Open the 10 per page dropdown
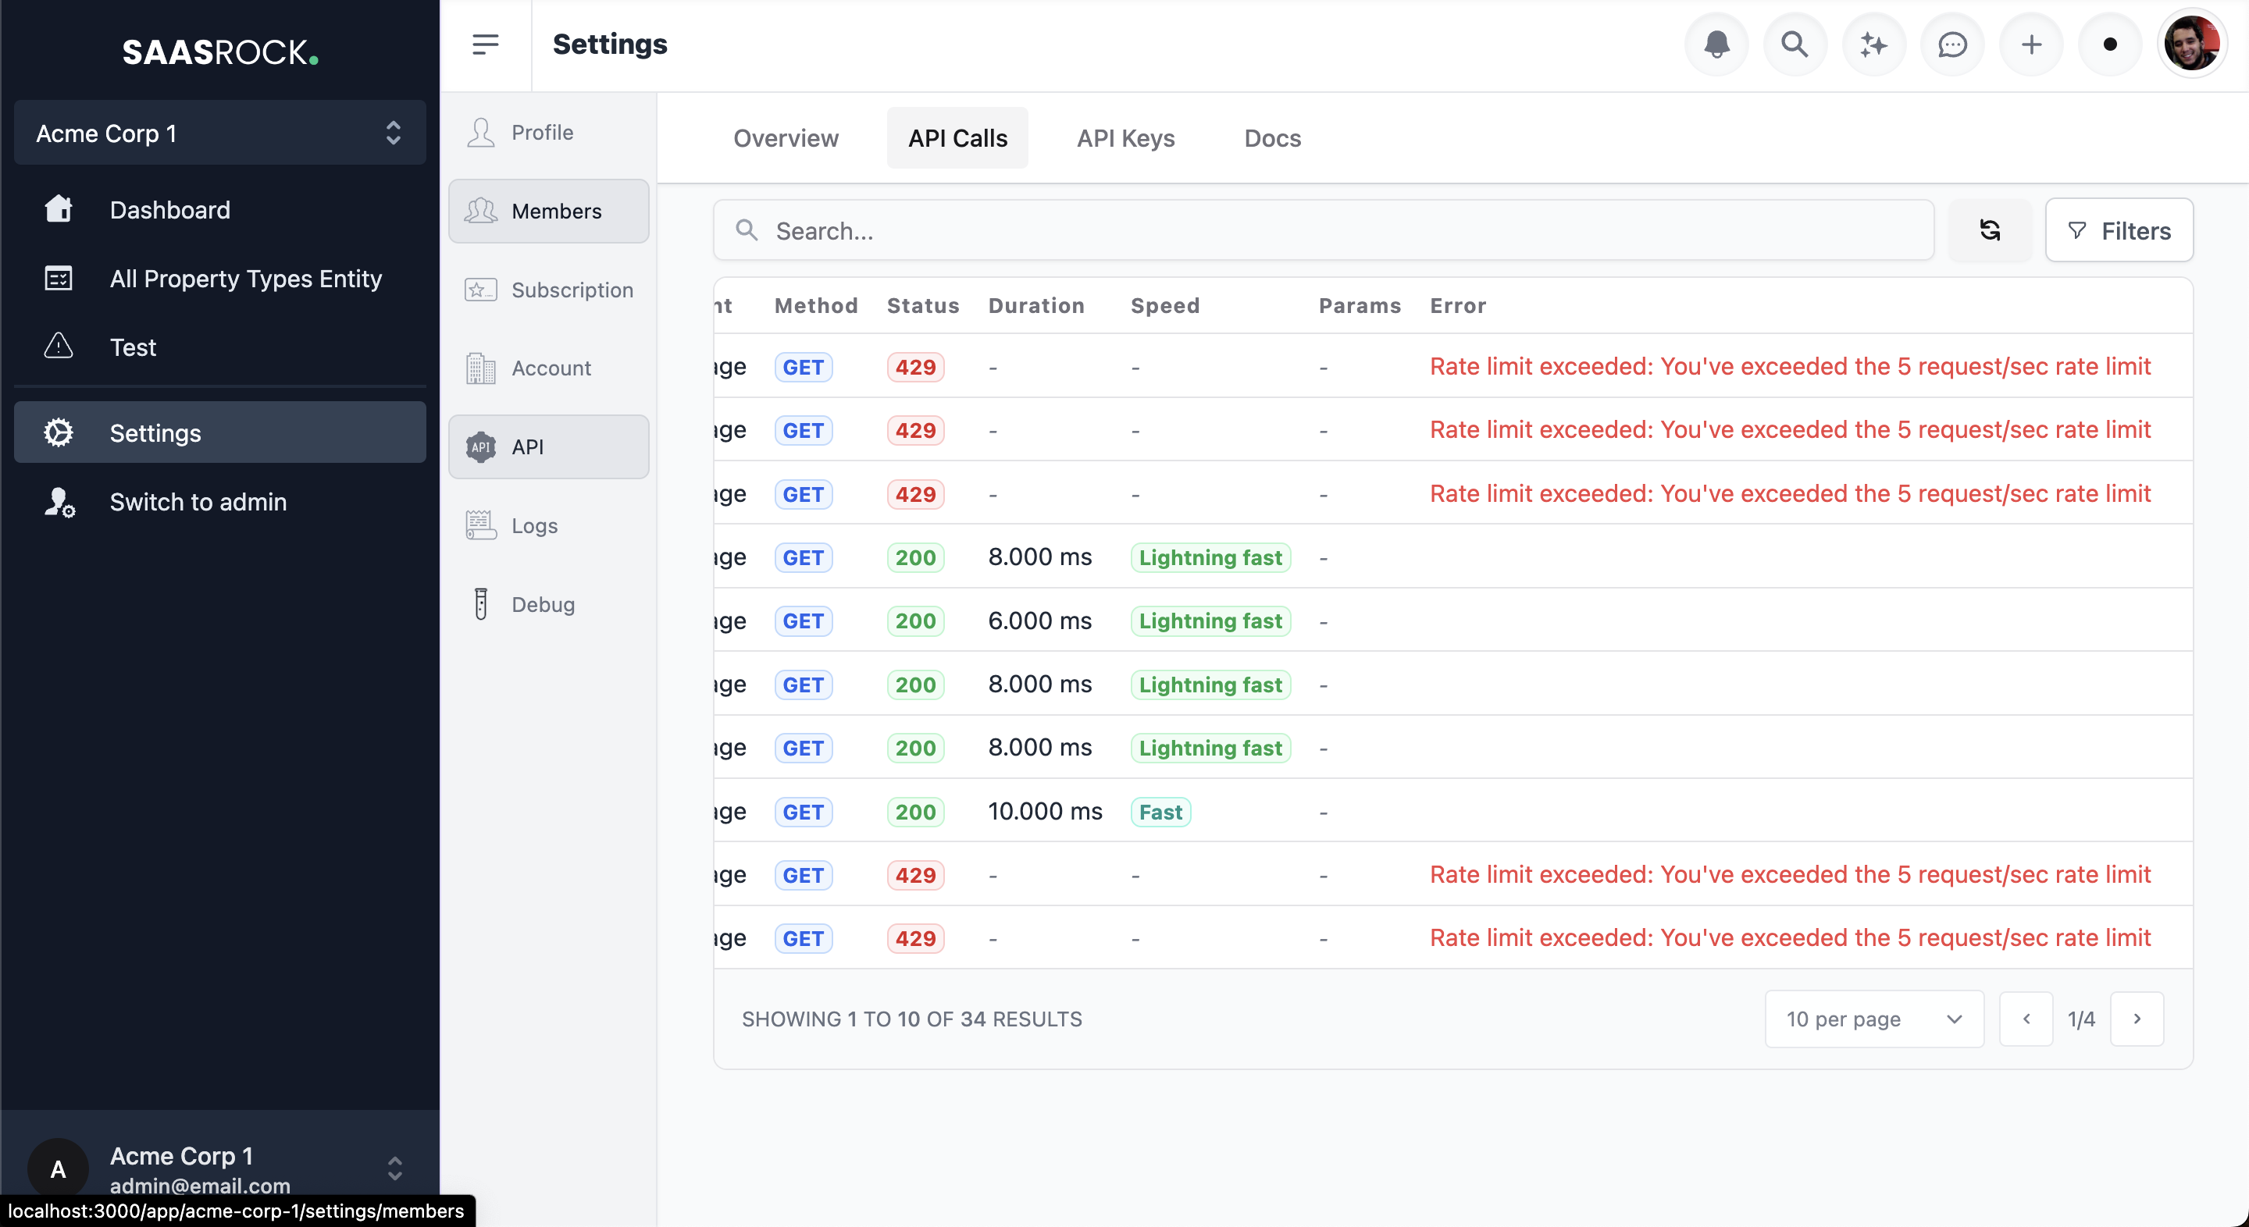Image resolution: width=2249 pixels, height=1227 pixels. pyautogui.click(x=1873, y=1019)
